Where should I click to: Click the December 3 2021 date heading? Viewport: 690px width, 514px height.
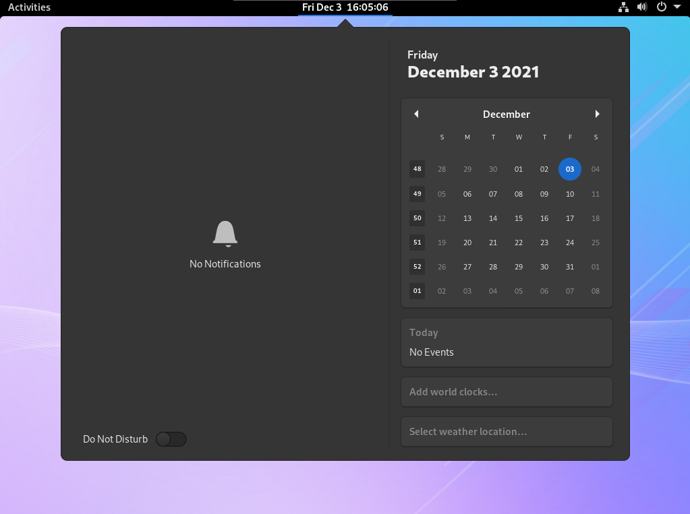(x=473, y=72)
